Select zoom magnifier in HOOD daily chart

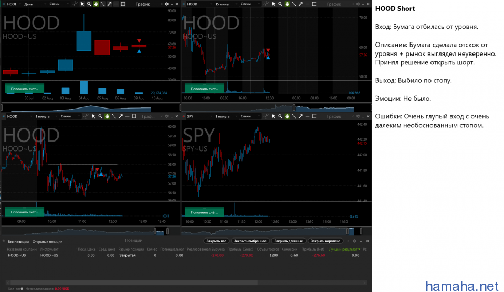click(89, 4)
